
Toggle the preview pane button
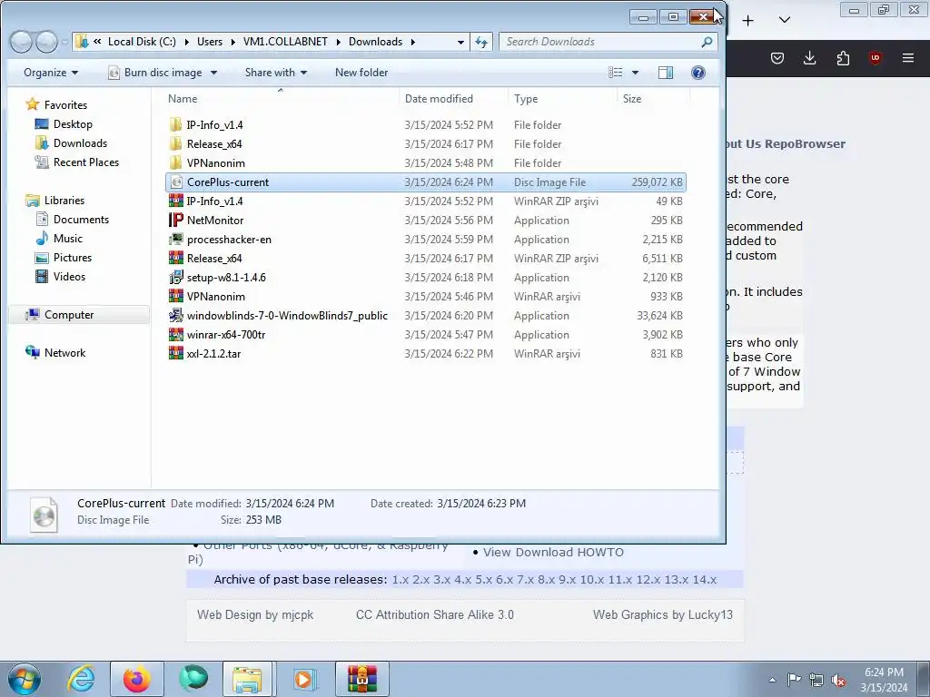click(666, 73)
